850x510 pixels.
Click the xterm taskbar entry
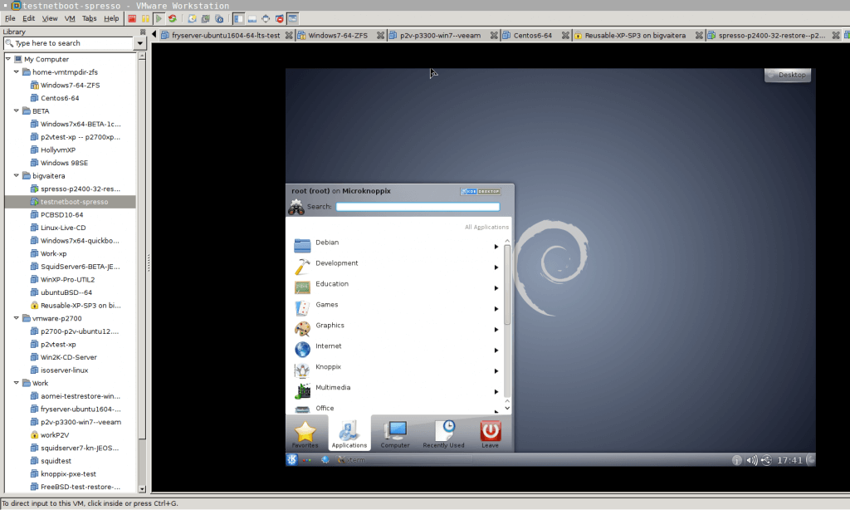coord(404,459)
